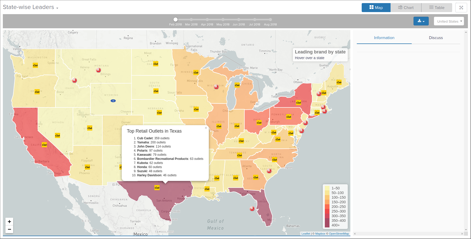
Task: Set the timeline to Jun 2018
Action: pyautogui.click(x=239, y=20)
